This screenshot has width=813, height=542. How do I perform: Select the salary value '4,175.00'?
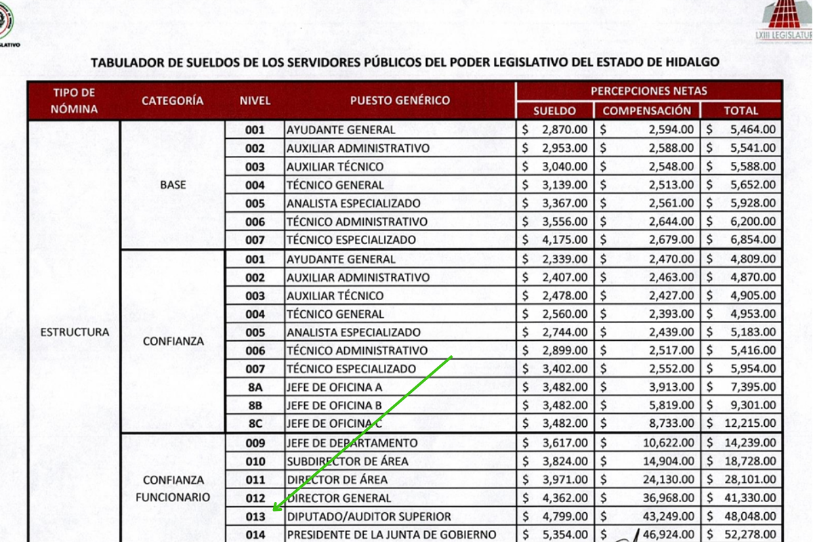[x=564, y=239]
